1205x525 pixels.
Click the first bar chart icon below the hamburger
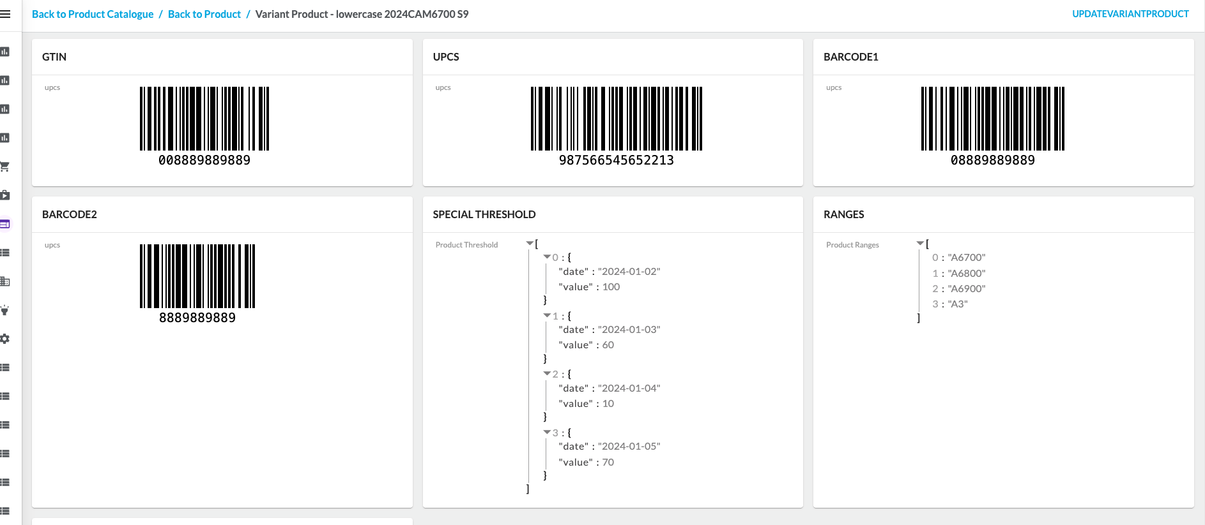(5, 52)
